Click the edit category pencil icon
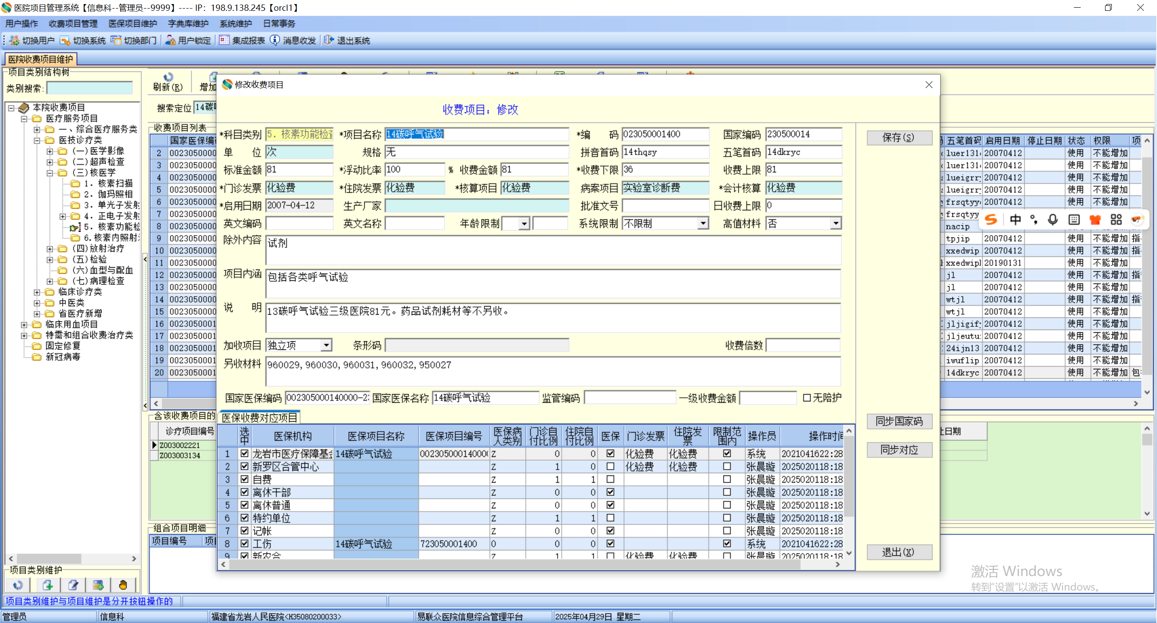Screen dimensions: 1157x623 pos(73,585)
